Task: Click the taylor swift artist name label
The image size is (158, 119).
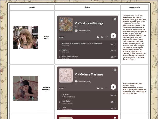Action: (x=46, y=37)
